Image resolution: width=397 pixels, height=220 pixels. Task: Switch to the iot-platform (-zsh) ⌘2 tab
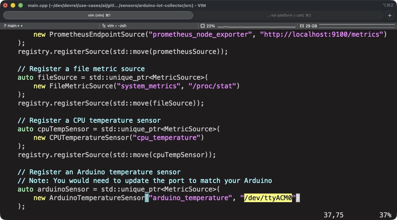tap(289, 15)
